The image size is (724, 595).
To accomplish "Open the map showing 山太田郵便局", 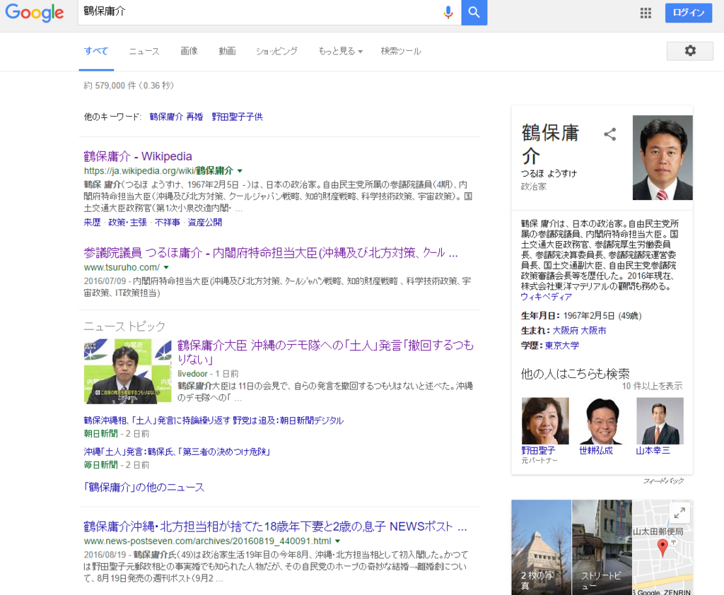I will [662, 548].
